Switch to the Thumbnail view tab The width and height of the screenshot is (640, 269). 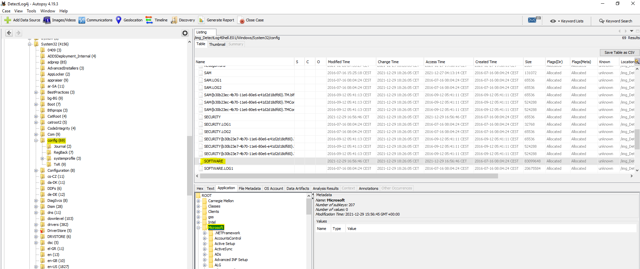[217, 44]
